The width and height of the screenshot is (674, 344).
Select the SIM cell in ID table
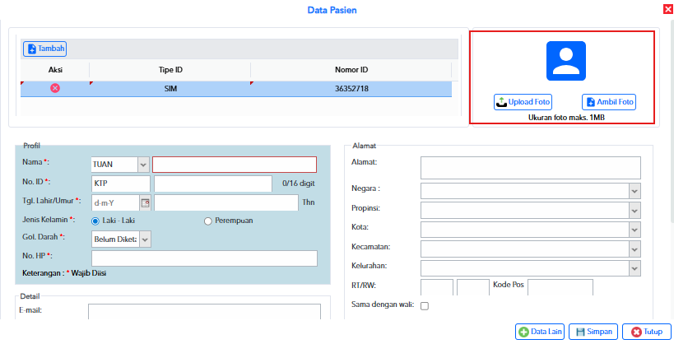[x=170, y=89]
